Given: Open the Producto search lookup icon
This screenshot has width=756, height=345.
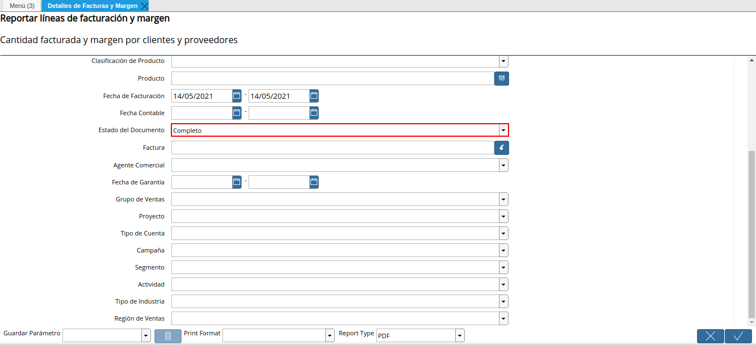Looking at the screenshot, I should (x=501, y=78).
